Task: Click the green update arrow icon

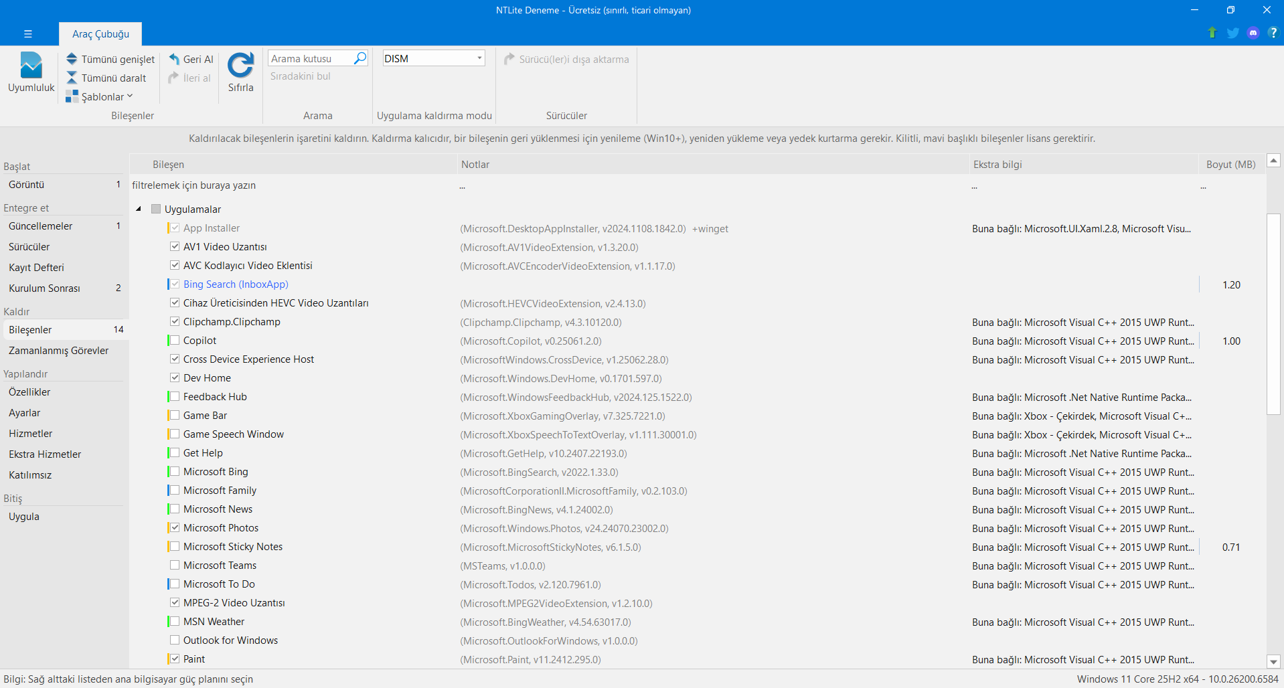Action: 1212,33
